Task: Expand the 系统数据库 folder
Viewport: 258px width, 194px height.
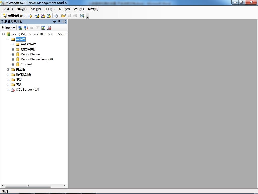Action: [13, 44]
